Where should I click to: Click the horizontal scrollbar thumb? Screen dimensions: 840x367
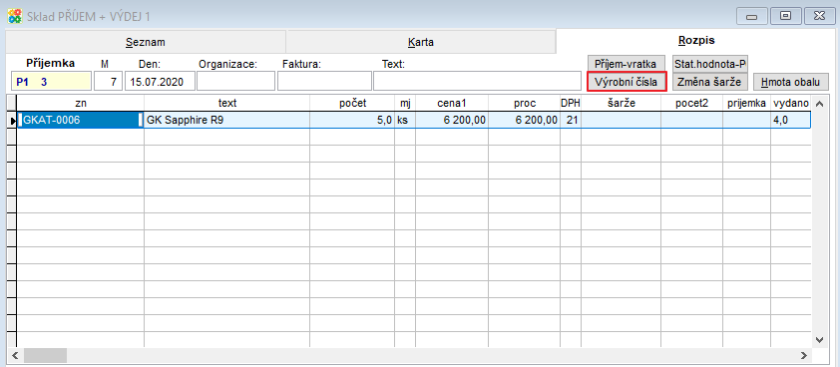pyautogui.click(x=45, y=355)
